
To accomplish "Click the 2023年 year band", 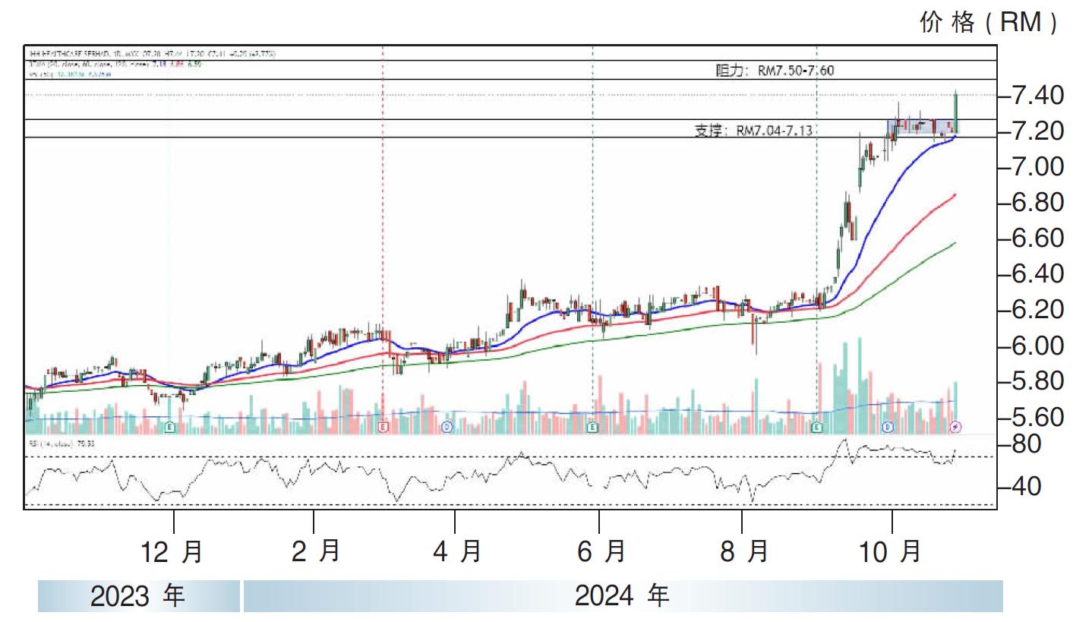I will click(139, 596).
